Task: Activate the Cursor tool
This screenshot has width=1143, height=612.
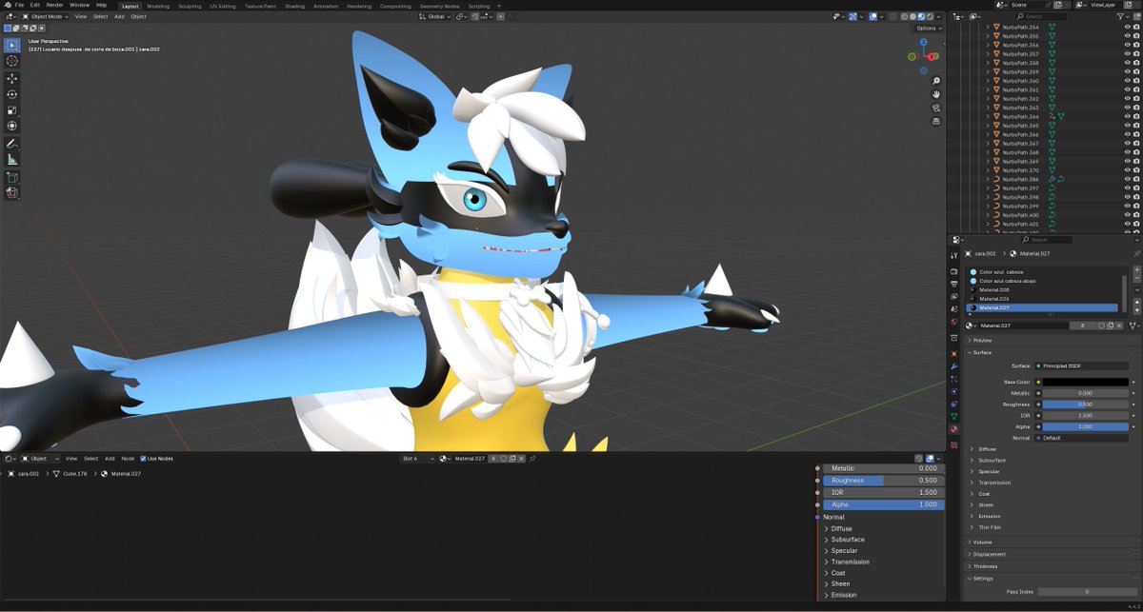Action: tap(12, 61)
